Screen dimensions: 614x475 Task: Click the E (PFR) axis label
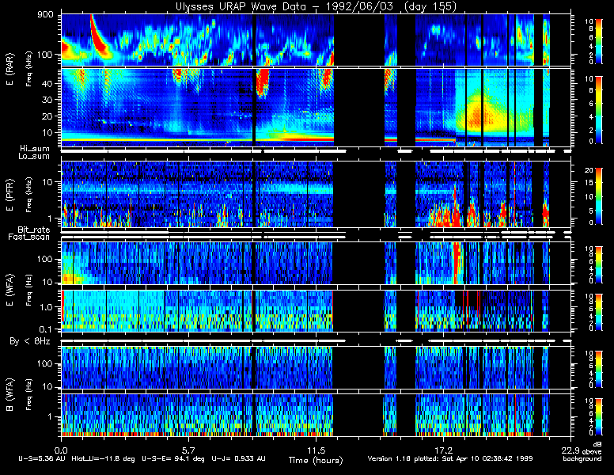coord(9,195)
